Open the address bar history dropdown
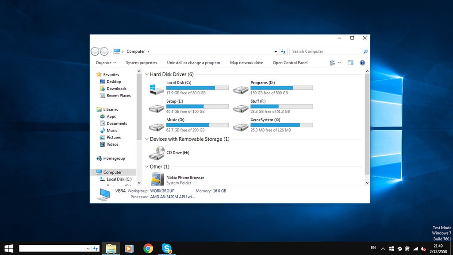This screenshot has width=453, height=255. [276, 51]
